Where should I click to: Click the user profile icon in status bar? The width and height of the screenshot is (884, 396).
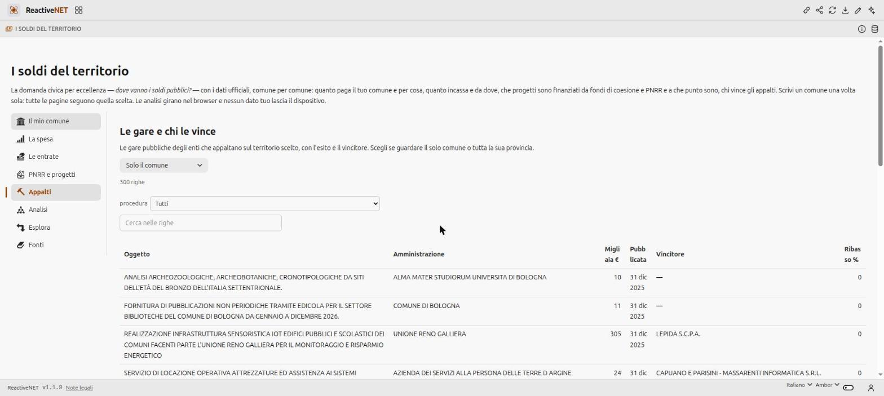(870, 388)
